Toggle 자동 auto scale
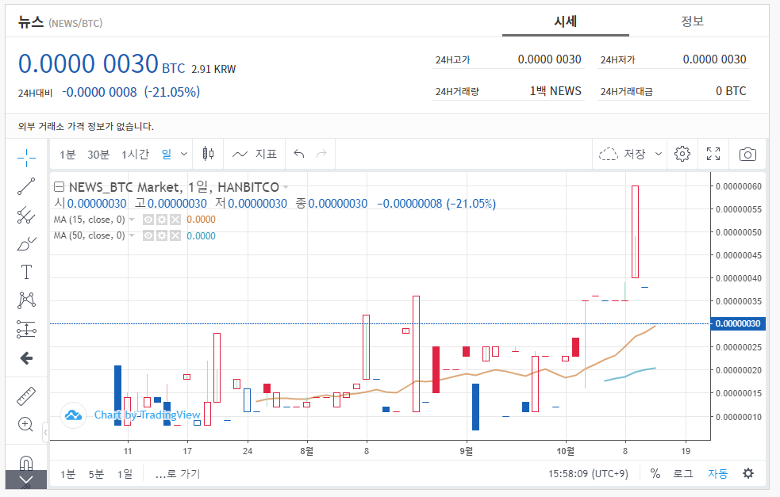Viewport: 780px width, 497px height. (717, 474)
